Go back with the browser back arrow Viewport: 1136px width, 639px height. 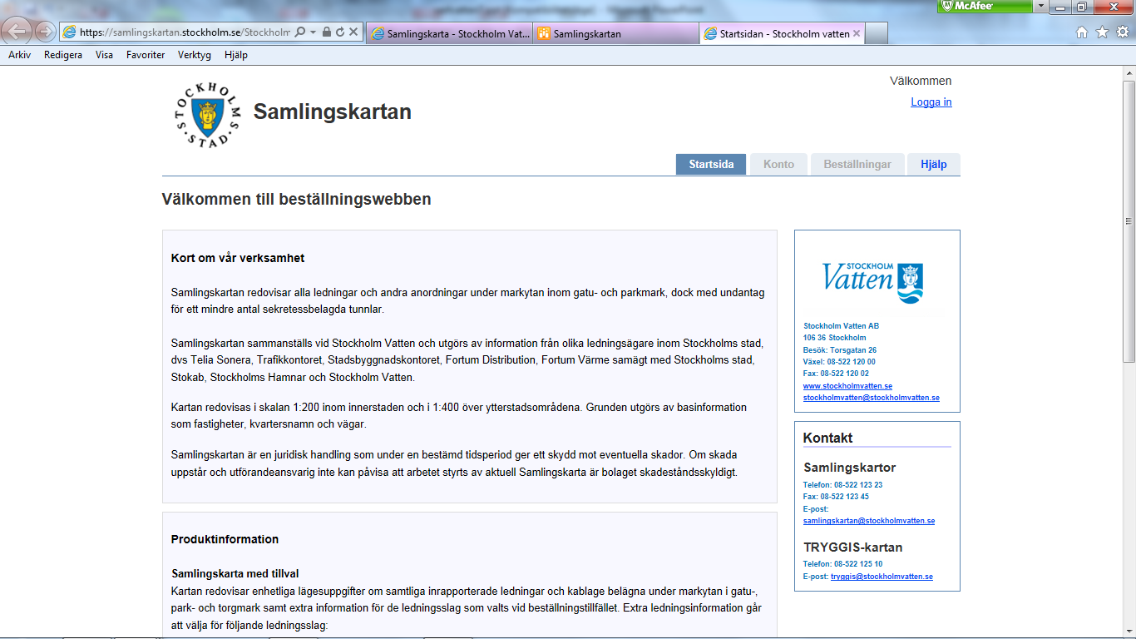[x=18, y=32]
